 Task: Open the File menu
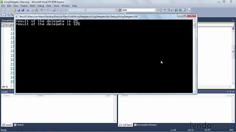pos(3,6)
